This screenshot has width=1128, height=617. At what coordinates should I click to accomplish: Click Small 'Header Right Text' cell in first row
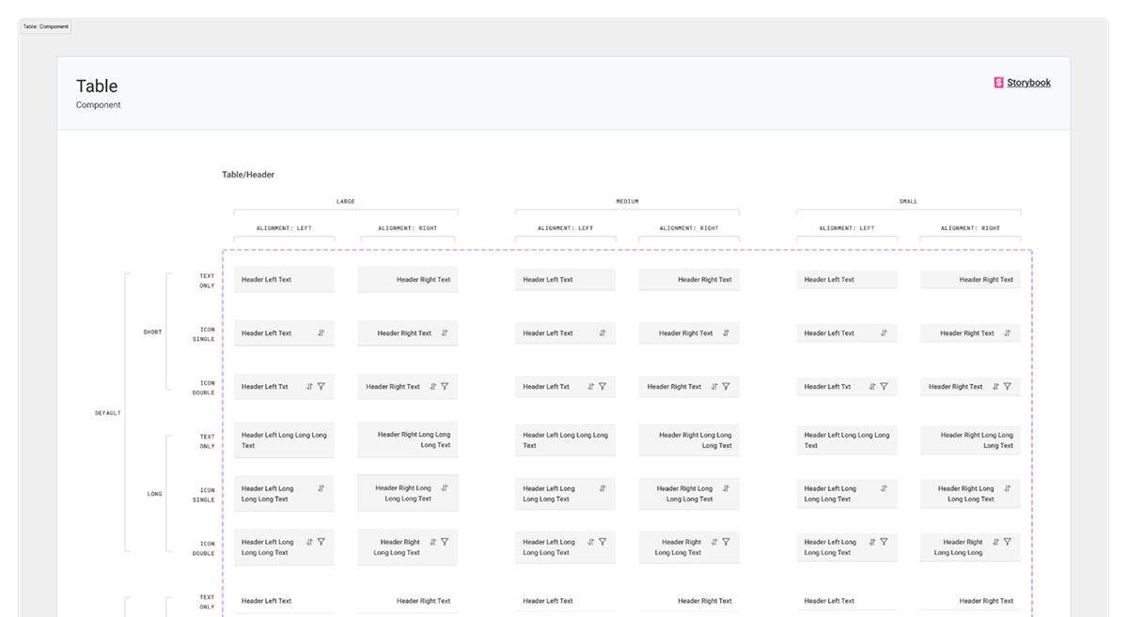pos(970,279)
